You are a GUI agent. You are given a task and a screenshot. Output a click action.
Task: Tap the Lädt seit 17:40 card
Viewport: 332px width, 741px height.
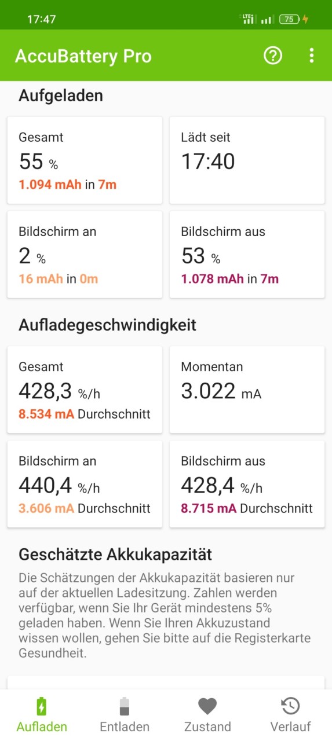247,160
